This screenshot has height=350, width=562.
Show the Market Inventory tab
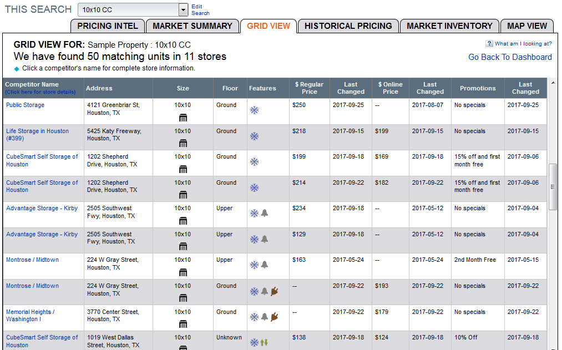point(449,26)
